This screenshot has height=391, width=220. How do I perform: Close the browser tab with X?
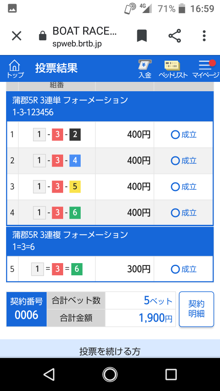17,36
